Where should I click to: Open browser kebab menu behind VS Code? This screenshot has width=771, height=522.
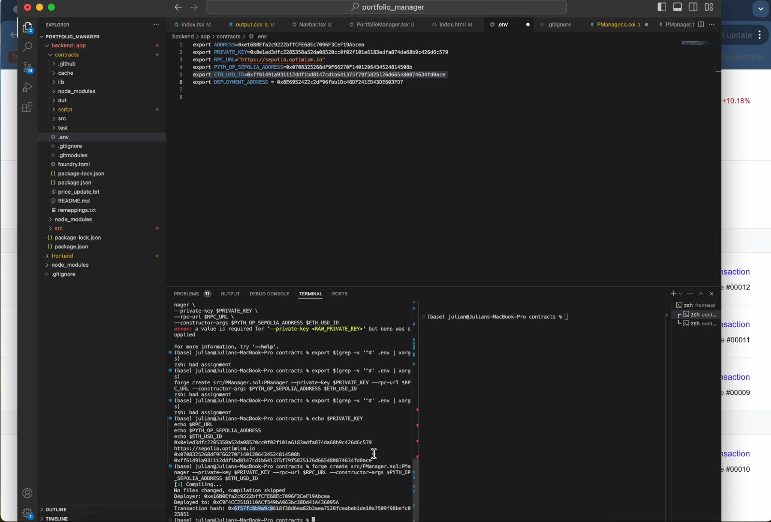(760, 35)
